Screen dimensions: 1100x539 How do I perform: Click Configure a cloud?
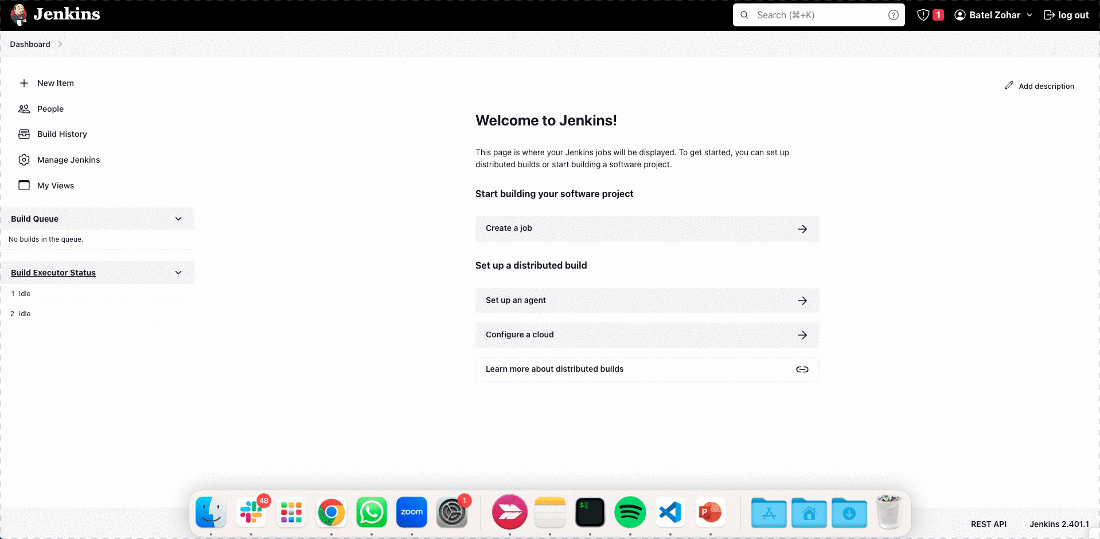click(647, 335)
